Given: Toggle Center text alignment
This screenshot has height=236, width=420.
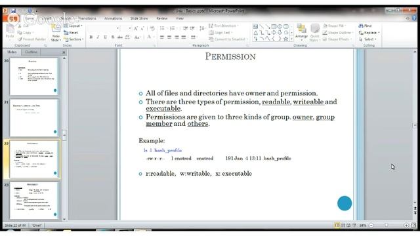Looking at the screenshot, I should pos(169,37).
